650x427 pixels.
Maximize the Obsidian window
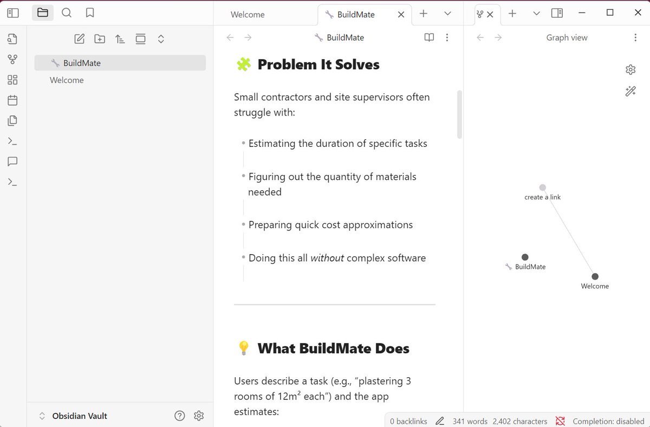click(610, 12)
